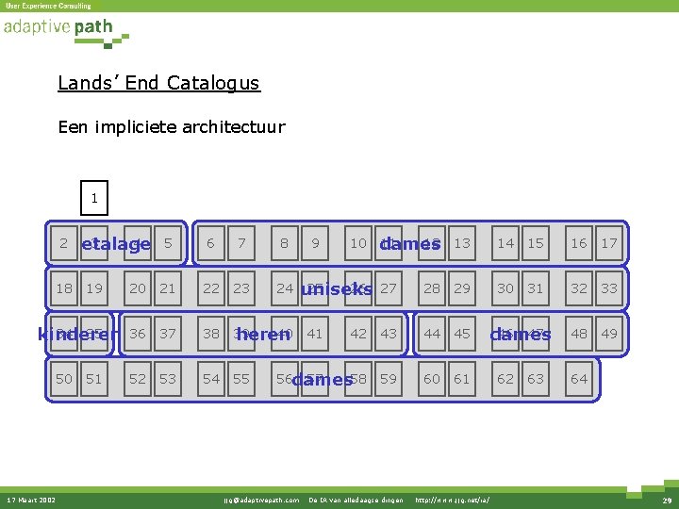679x509 pixels.
Task: Click page box 32
Action: [x=579, y=288]
